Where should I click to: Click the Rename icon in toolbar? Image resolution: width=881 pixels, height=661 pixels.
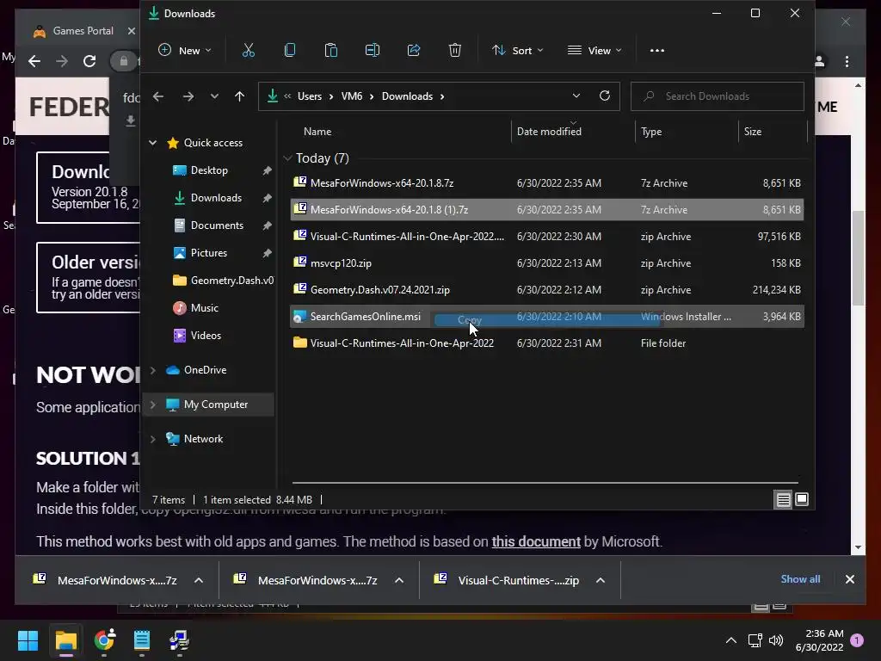click(373, 51)
